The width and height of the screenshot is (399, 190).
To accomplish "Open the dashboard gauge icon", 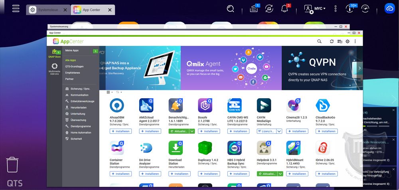I will [x=365, y=9].
